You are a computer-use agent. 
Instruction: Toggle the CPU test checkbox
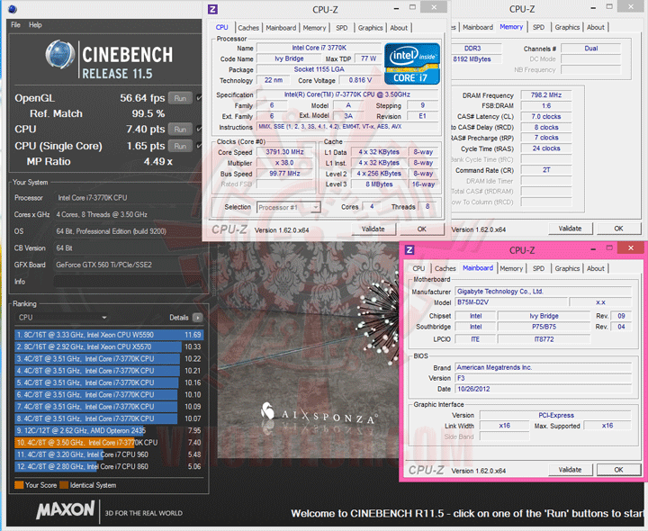tap(199, 129)
